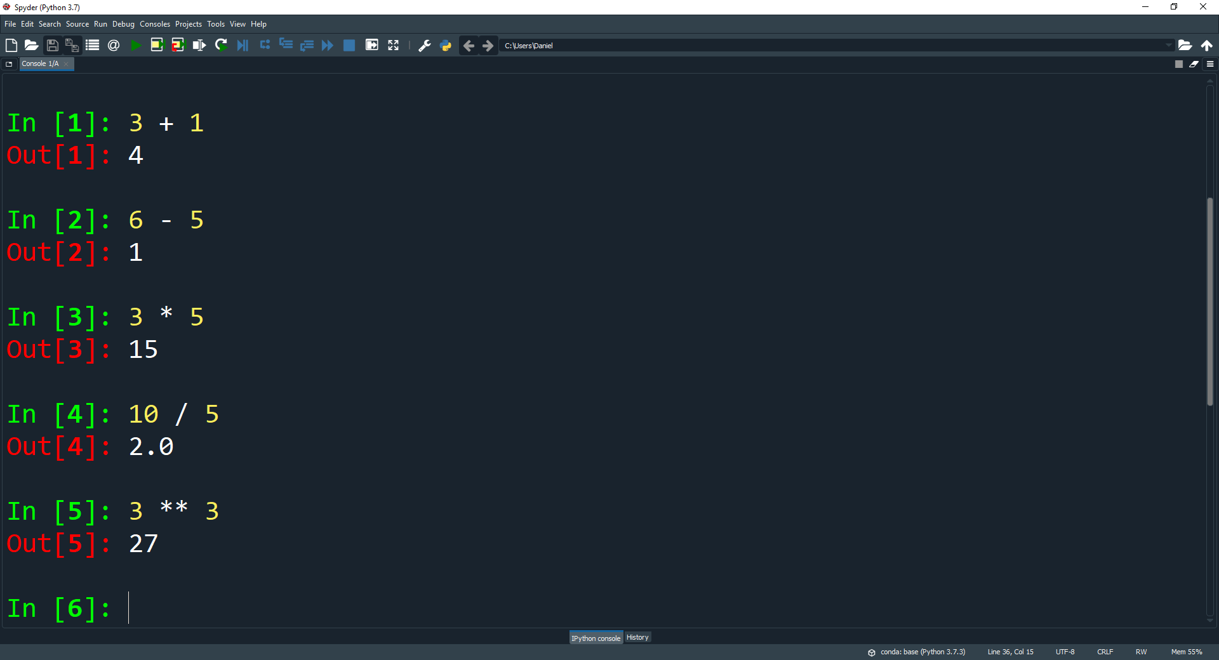
Task: Continue execution until next breakpoint
Action: click(328, 45)
